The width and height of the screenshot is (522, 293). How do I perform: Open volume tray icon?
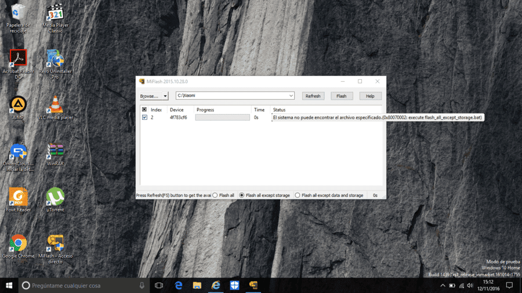coord(470,285)
